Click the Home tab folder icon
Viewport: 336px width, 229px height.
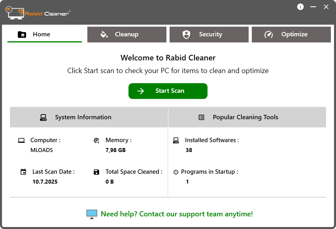click(x=22, y=34)
